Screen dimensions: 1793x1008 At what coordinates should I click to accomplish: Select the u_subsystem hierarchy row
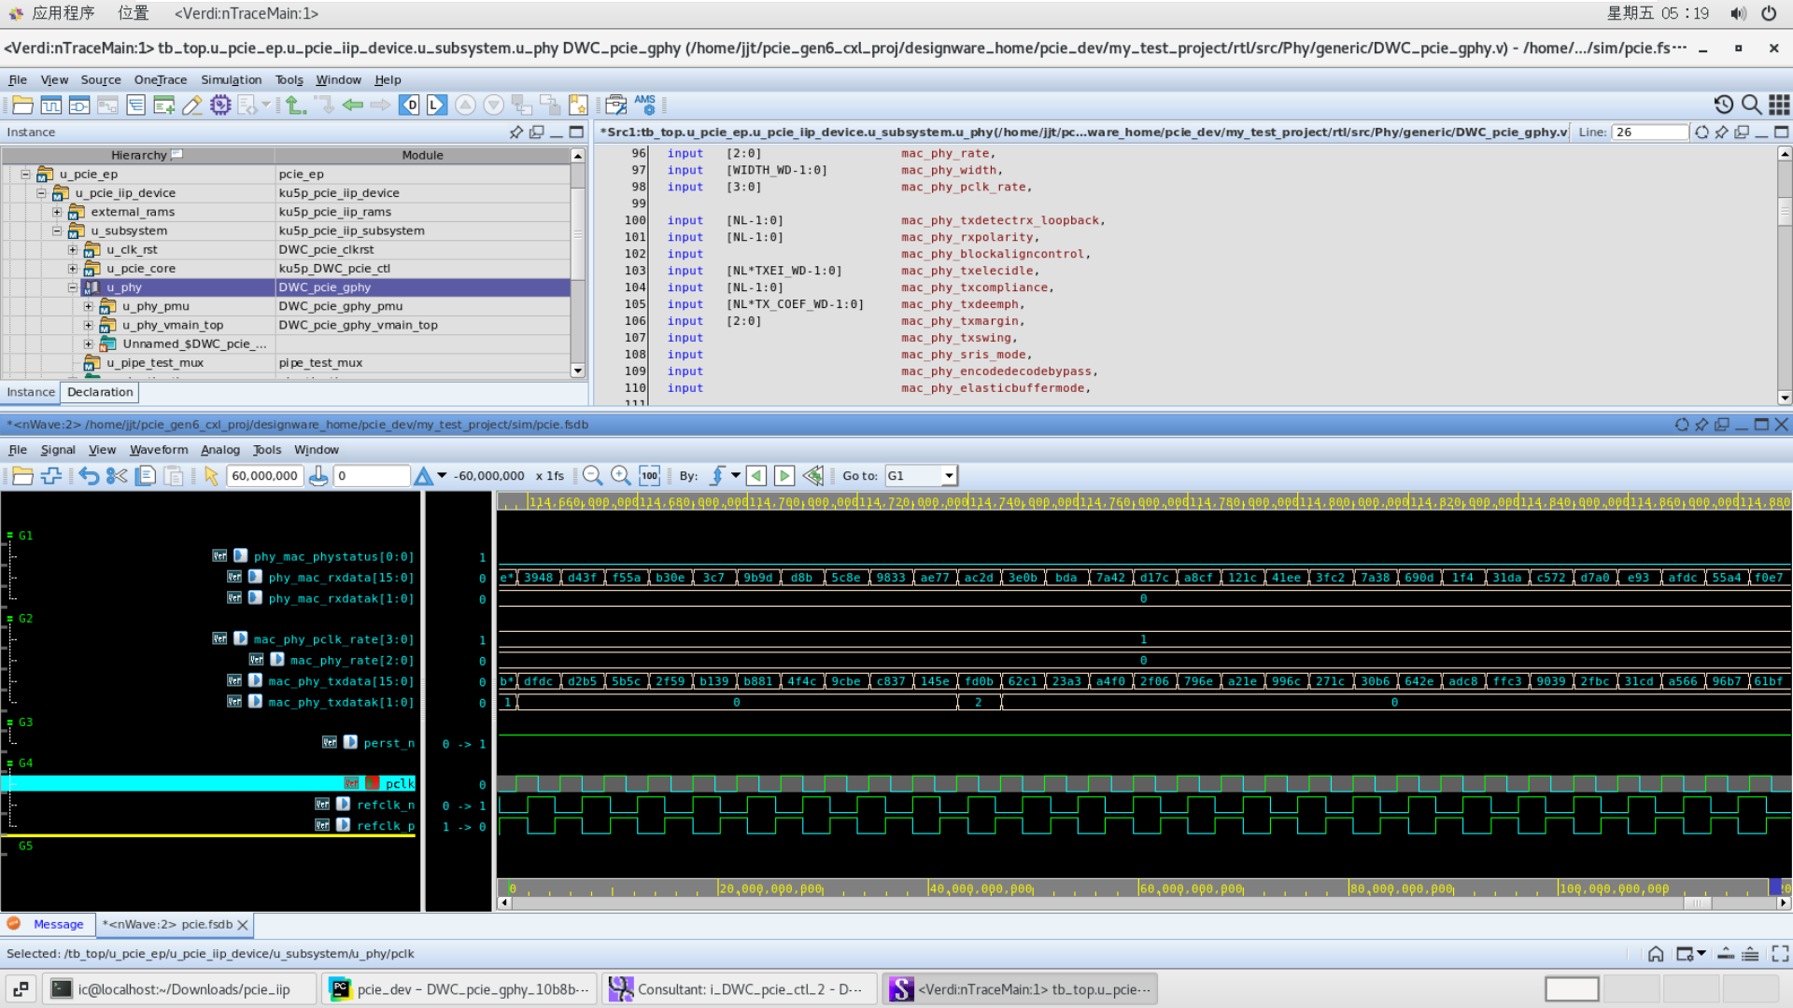coord(286,231)
